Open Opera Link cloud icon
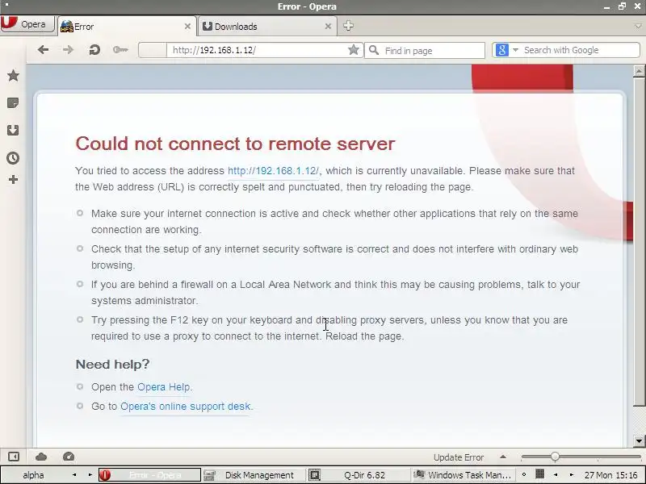Screen dimensions: 646x484 coord(41,457)
